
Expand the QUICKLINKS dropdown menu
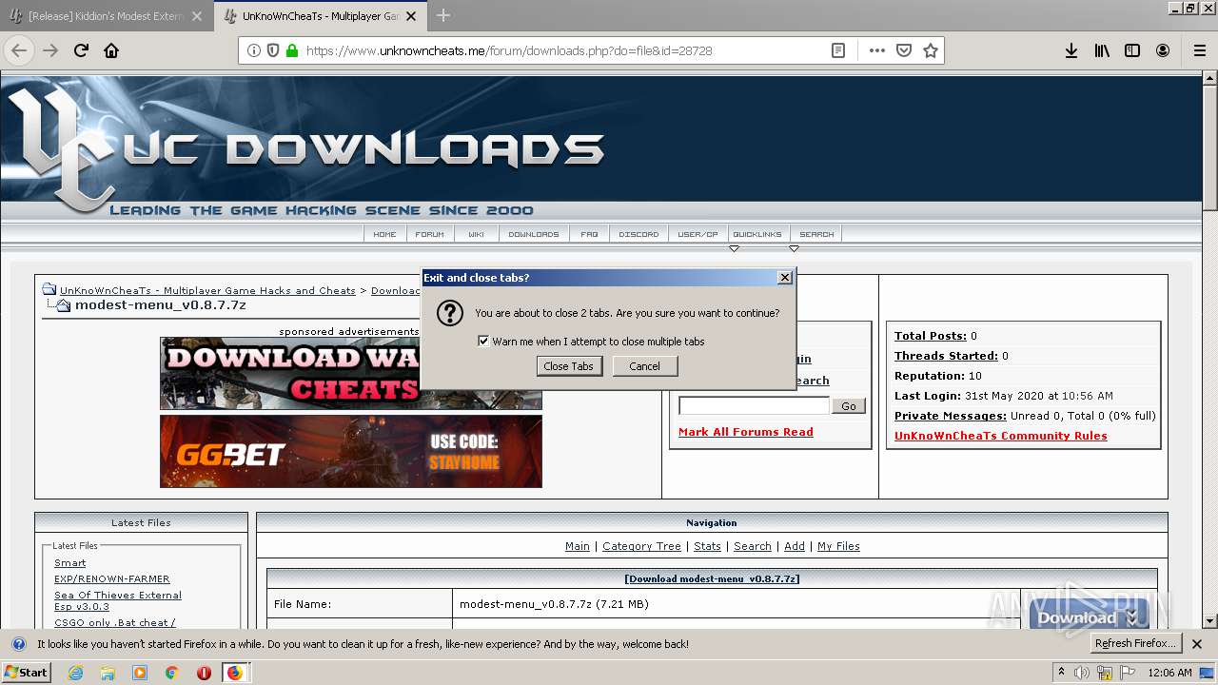[757, 234]
